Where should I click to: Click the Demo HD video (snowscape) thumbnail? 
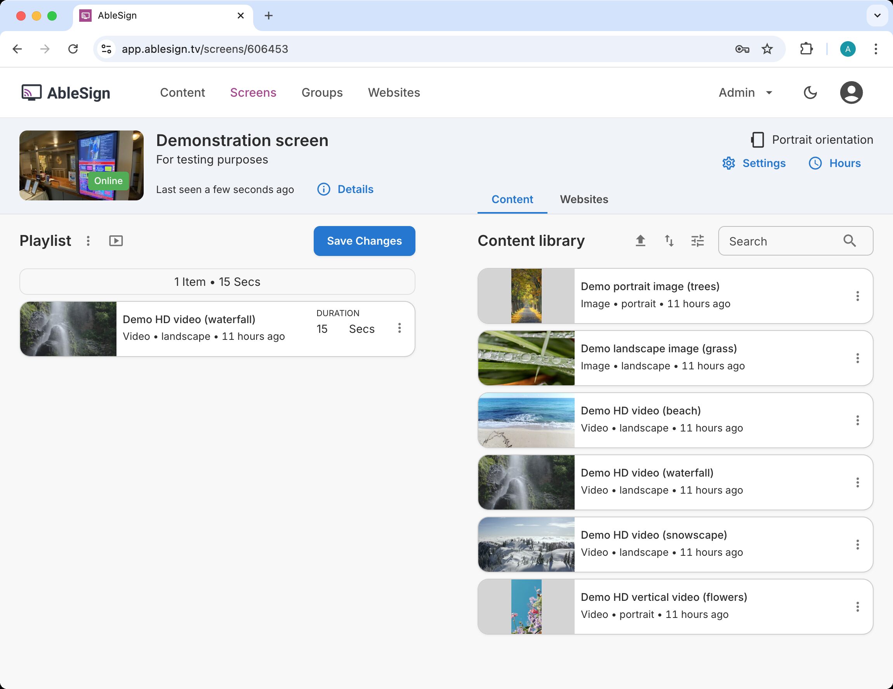pos(526,544)
